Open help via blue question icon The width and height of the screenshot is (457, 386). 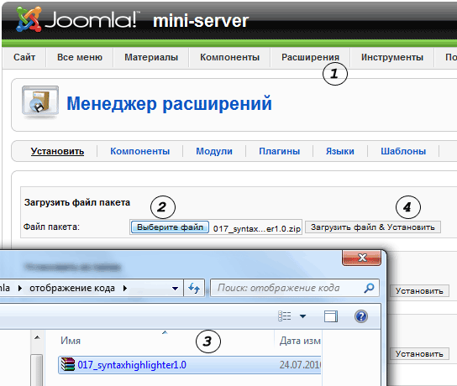click(361, 316)
